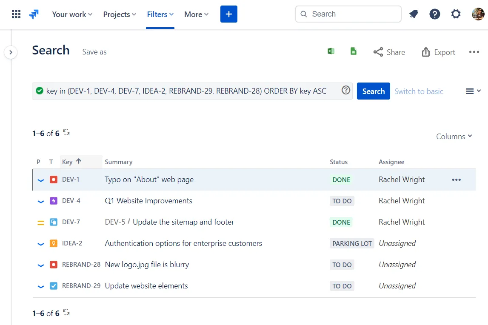Image resolution: width=488 pixels, height=325 pixels.
Task: Click the Google Sheets export icon
Action: coord(353,51)
